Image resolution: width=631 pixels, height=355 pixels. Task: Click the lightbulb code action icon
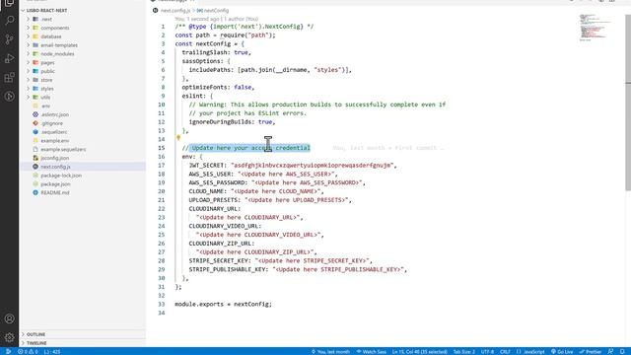pyautogui.click(x=178, y=138)
